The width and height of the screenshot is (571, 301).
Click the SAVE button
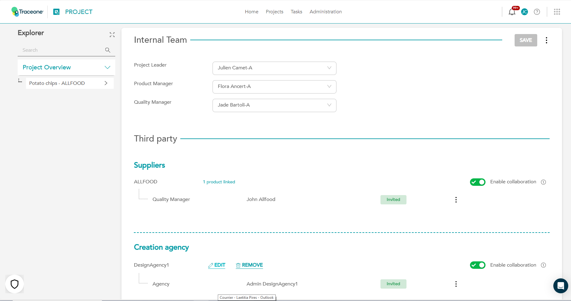[x=525, y=40]
